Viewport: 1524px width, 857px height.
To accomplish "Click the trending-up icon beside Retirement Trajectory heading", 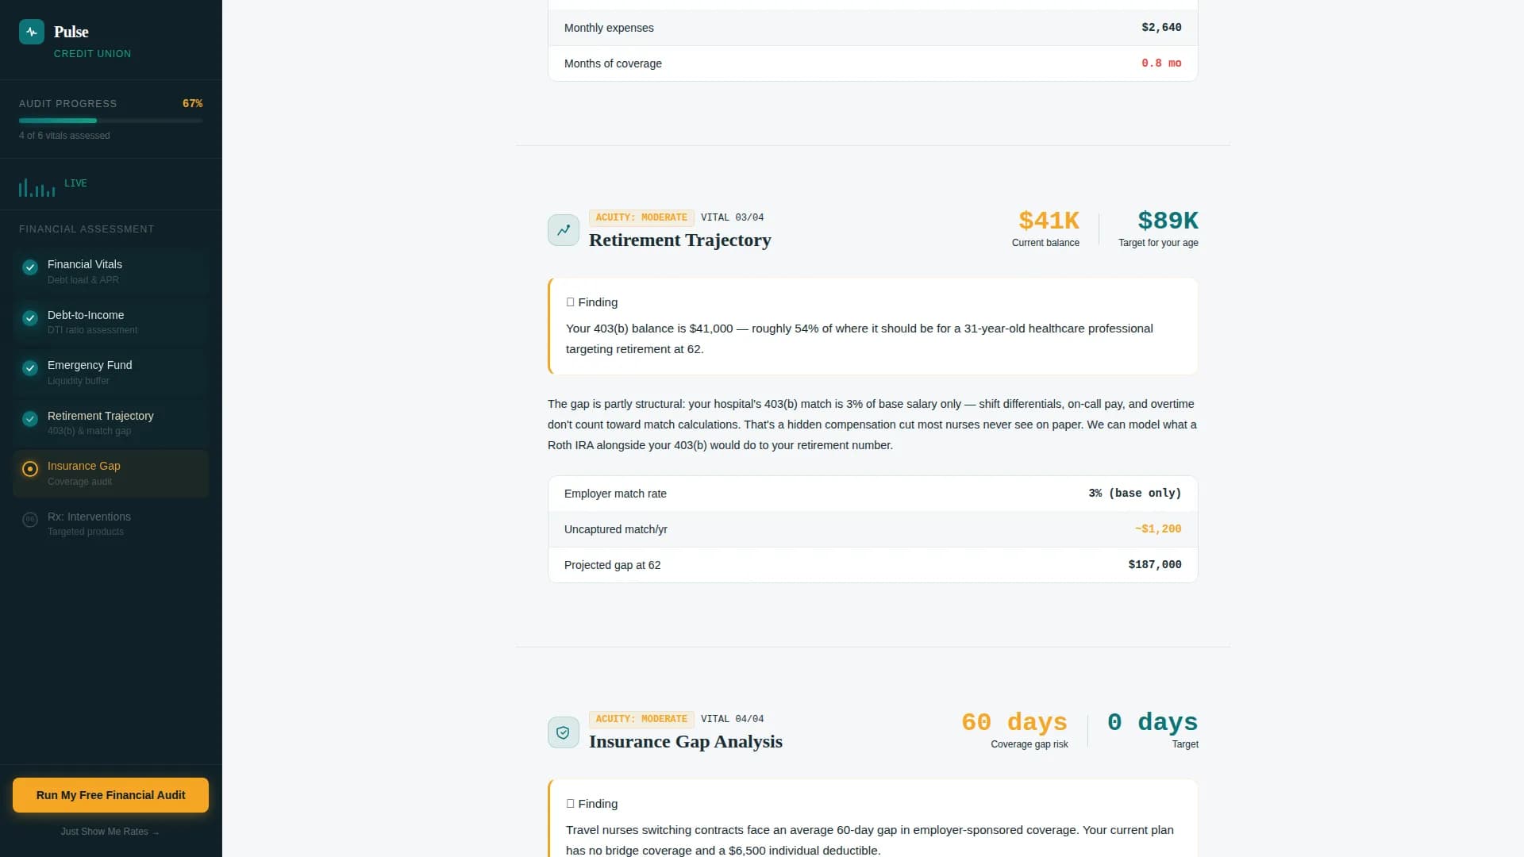I will (563, 230).
